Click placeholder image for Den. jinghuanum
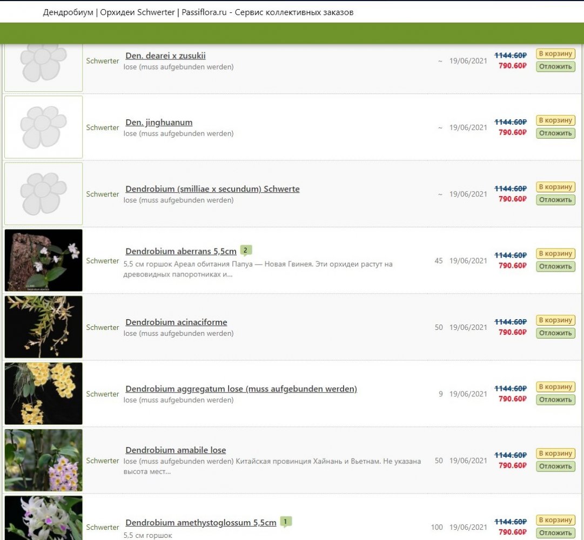 [x=43, y=127]
